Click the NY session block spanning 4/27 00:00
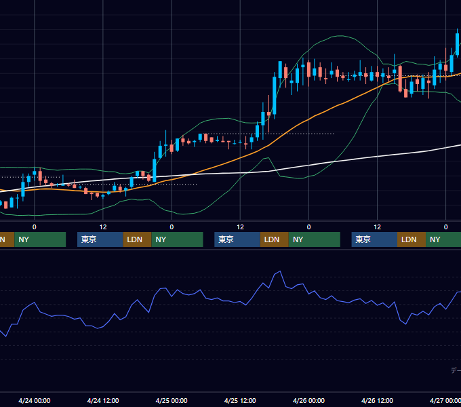 tap(443, 239)
